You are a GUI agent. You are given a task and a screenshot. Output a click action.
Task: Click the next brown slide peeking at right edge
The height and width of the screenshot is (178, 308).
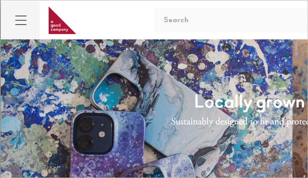point(300,109)
